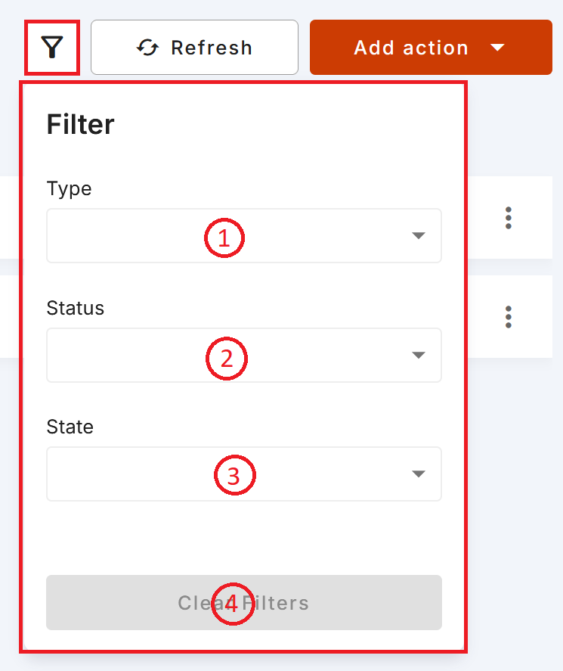Click the Type field label
This screenshot has width=563, height=671.
(x=70, y=189)
